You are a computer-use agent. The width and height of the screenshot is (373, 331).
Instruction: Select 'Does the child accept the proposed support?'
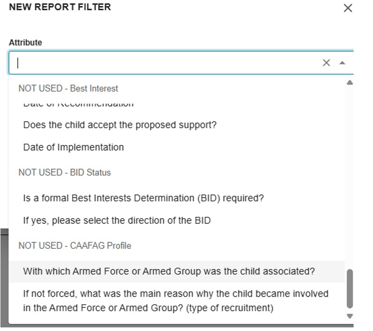(x=120, y=125)
